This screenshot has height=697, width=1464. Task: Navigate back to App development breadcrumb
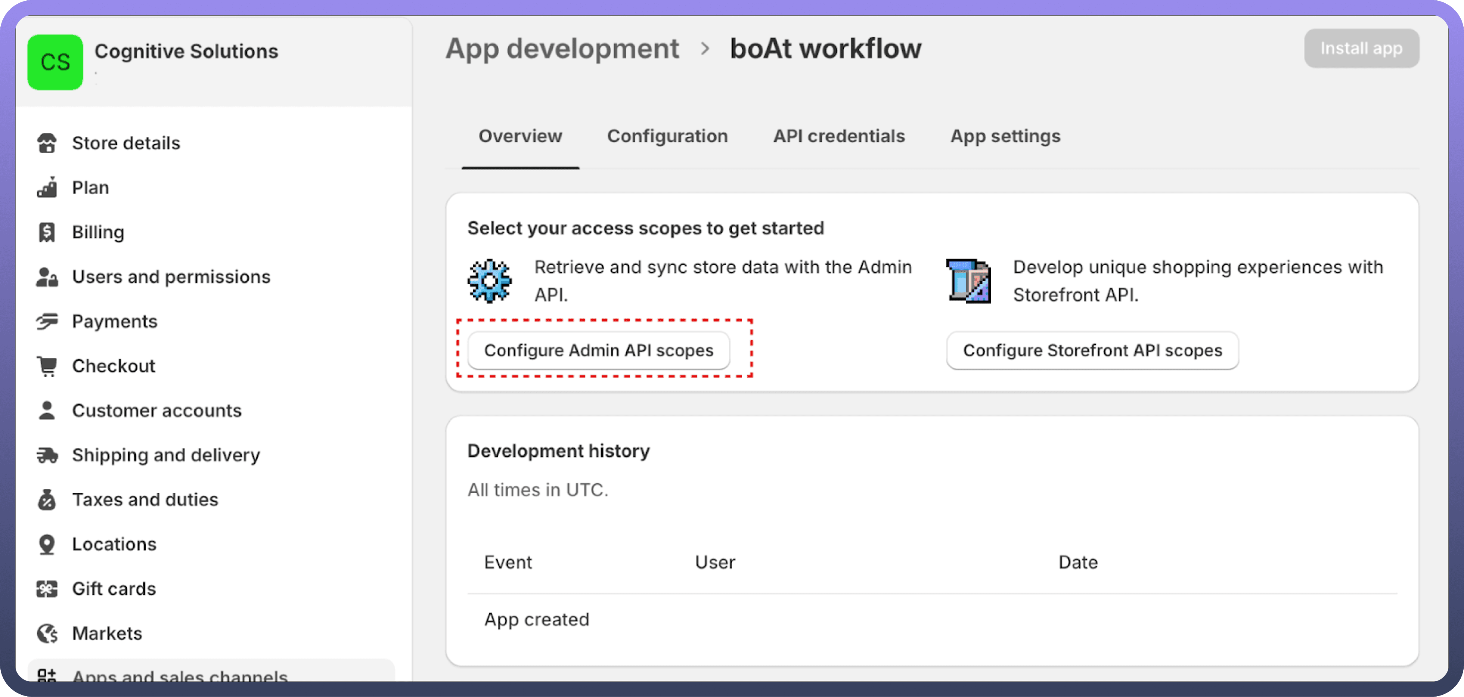tap(561, 49)
